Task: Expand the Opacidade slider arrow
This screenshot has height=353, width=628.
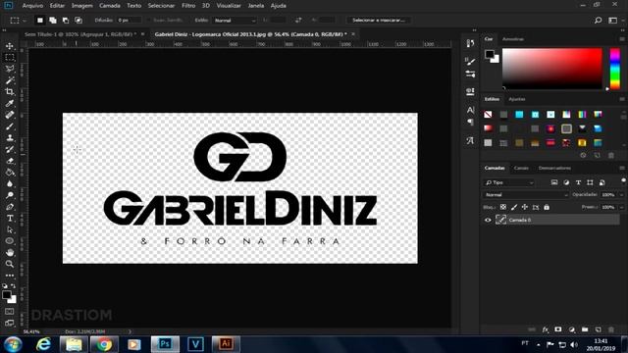Action: click(621, 195)
